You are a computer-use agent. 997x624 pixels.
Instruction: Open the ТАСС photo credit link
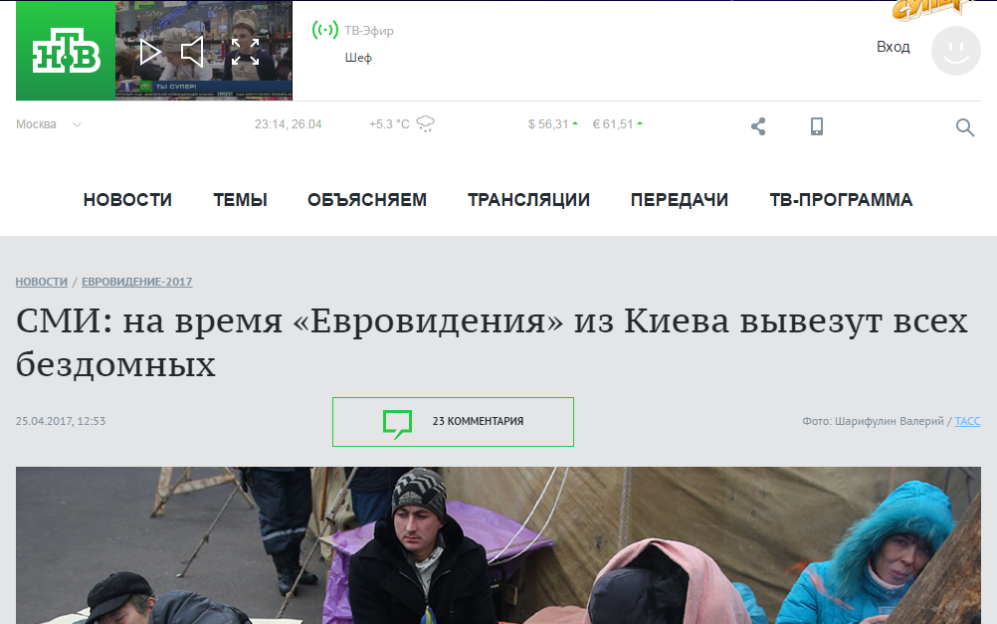[x=967, y=421]
